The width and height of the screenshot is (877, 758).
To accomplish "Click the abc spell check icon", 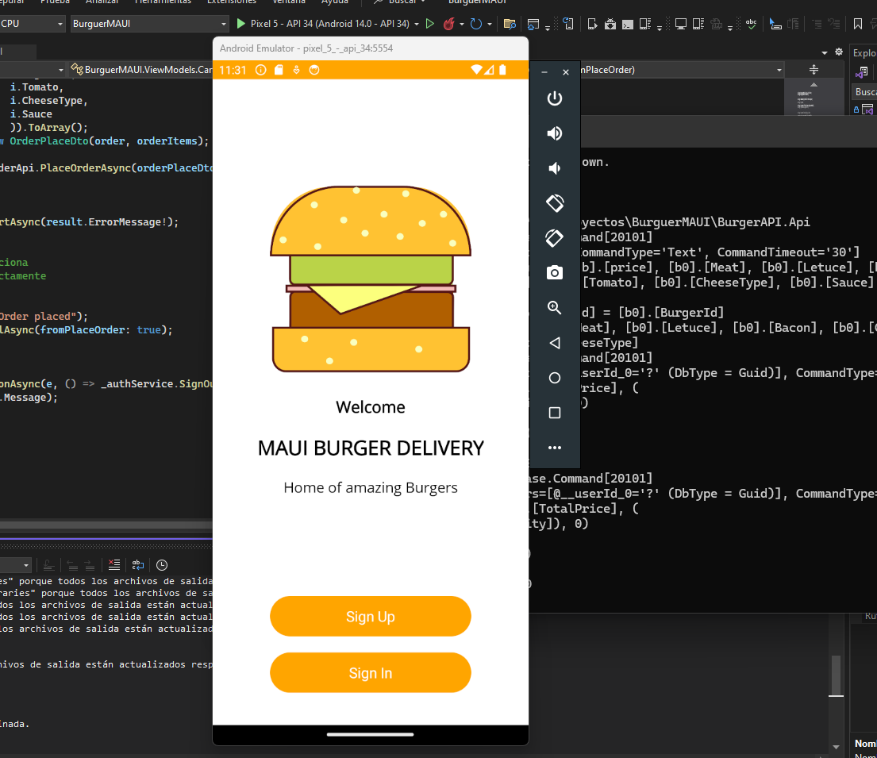I will [x=751, y=24].
